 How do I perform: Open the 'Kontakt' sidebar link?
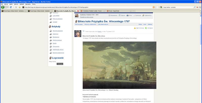point(55,22)
